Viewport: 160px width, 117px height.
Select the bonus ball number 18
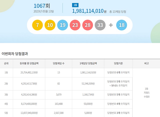[x=122, y=25]
